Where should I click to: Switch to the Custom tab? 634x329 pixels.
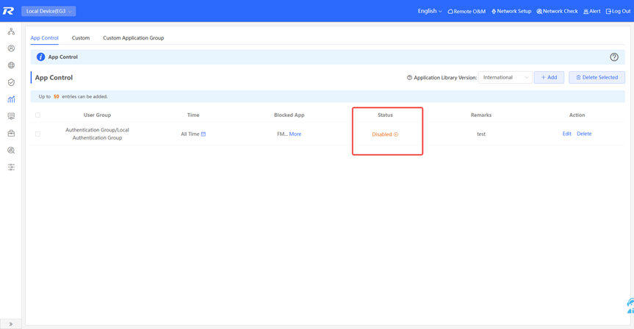(x=81, y=37)
